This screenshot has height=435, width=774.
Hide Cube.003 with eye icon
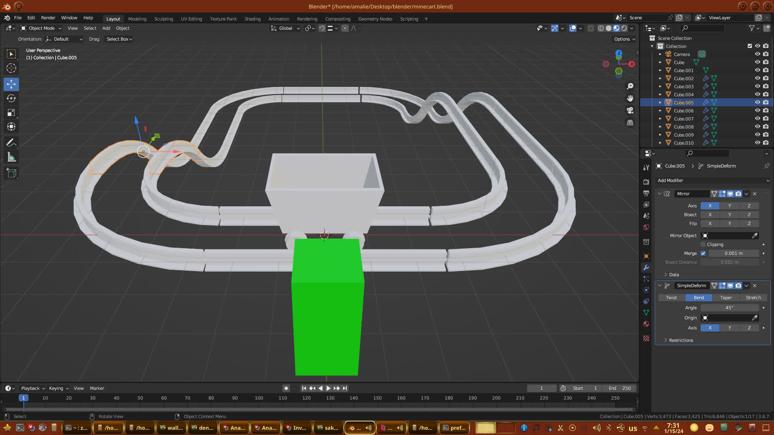click(x=757, y=86)
